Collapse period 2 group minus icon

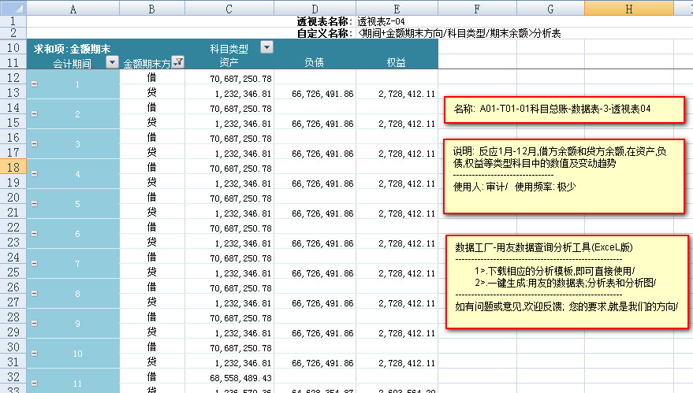point(34,113)
